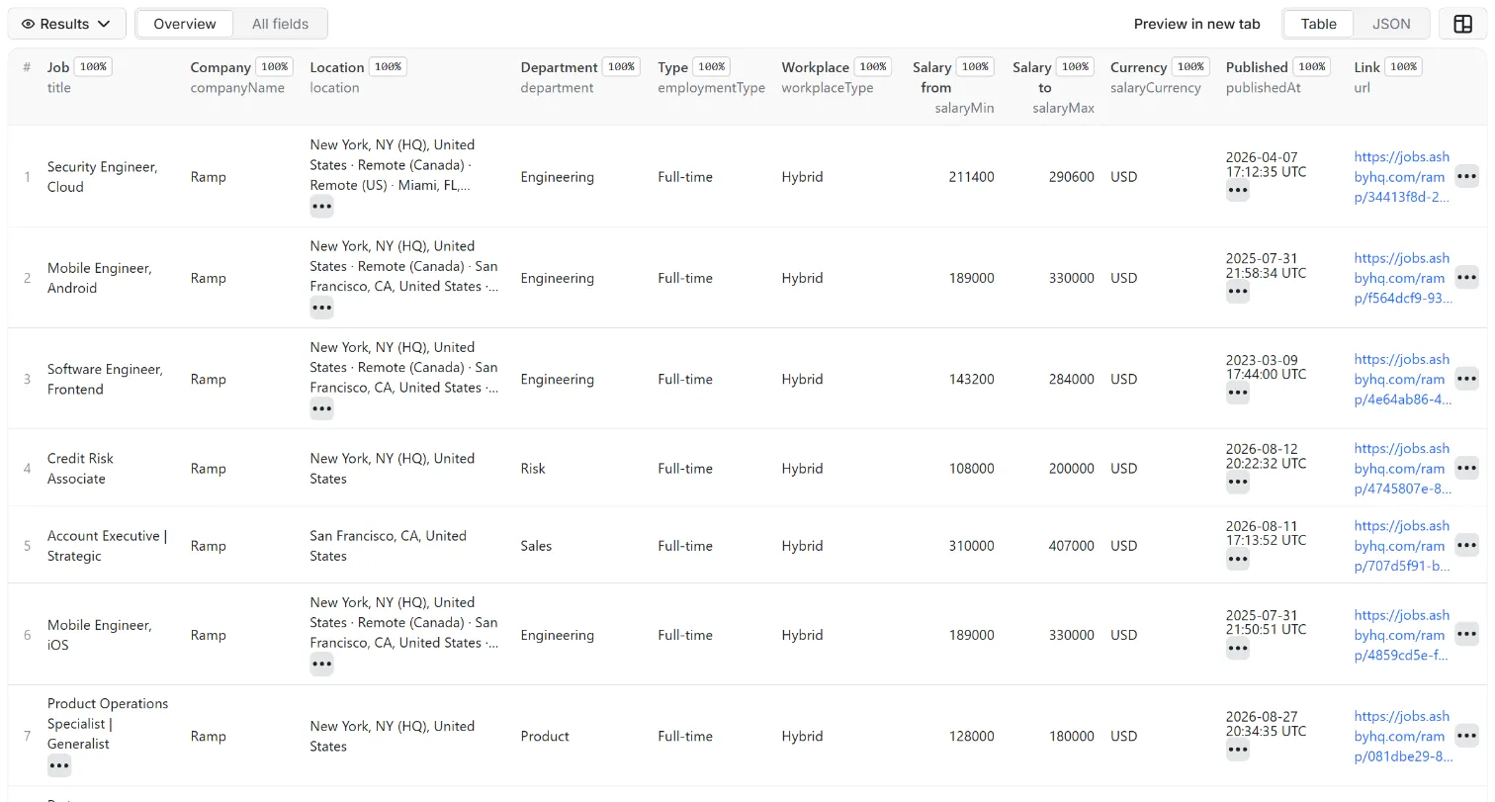Expand published date 2026-04-07 17:12:35 UTC
The height and width of the screenshot is (802, 1495).
(x=1237, y=191)
